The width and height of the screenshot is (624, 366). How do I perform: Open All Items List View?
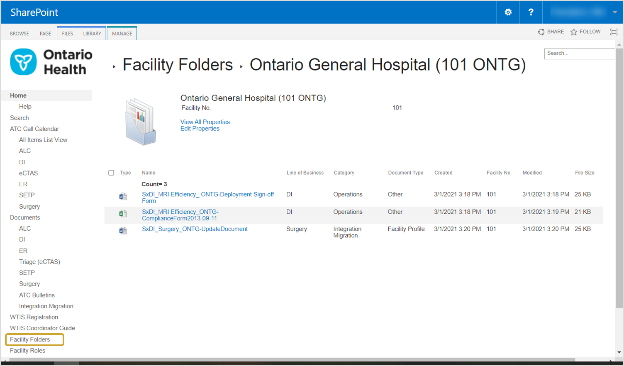[43, 140]
